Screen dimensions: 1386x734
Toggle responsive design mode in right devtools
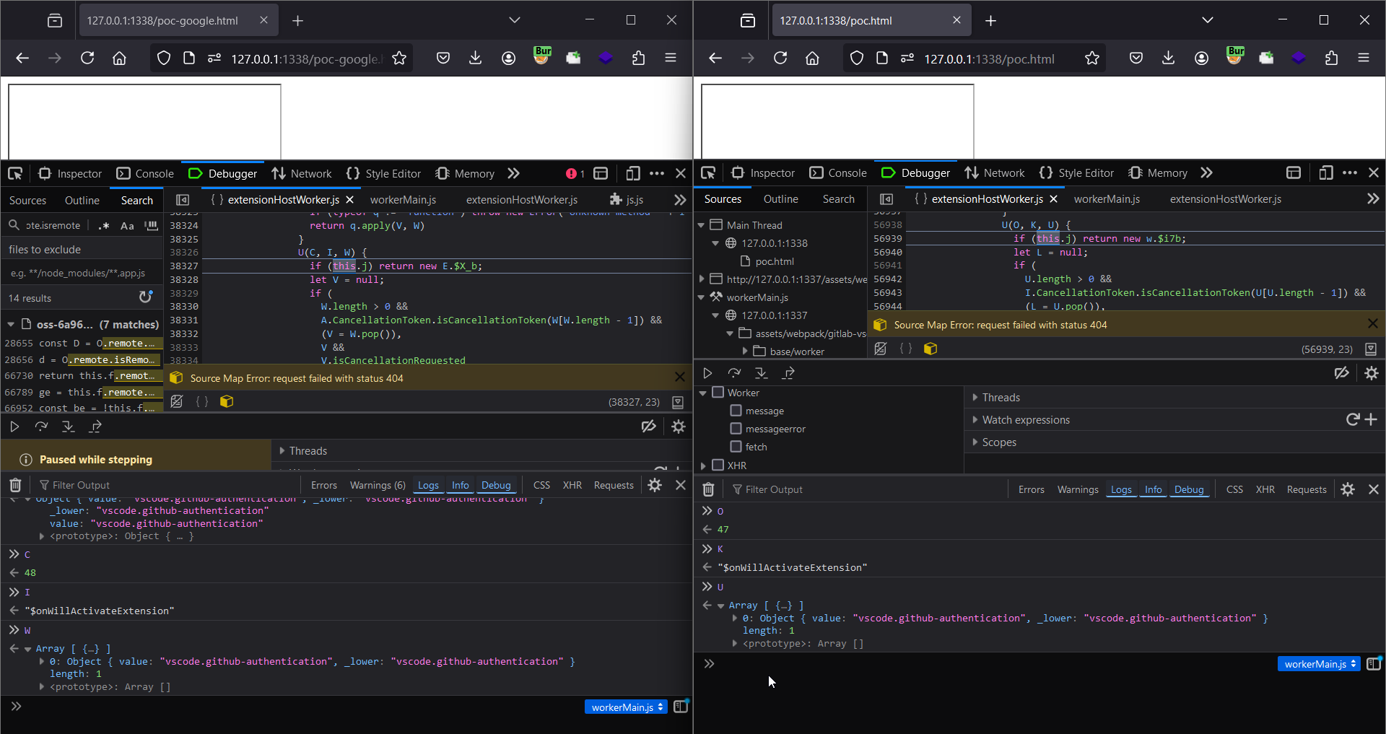coord(1326,173)
